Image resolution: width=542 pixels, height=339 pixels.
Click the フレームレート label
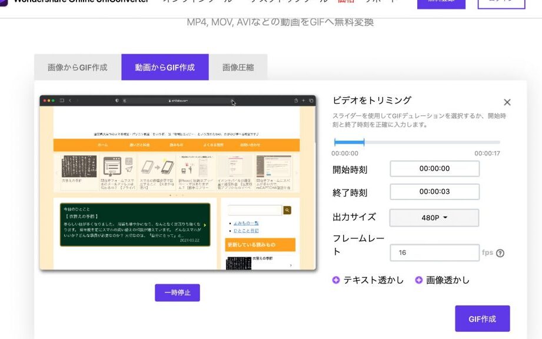(358, 245)
